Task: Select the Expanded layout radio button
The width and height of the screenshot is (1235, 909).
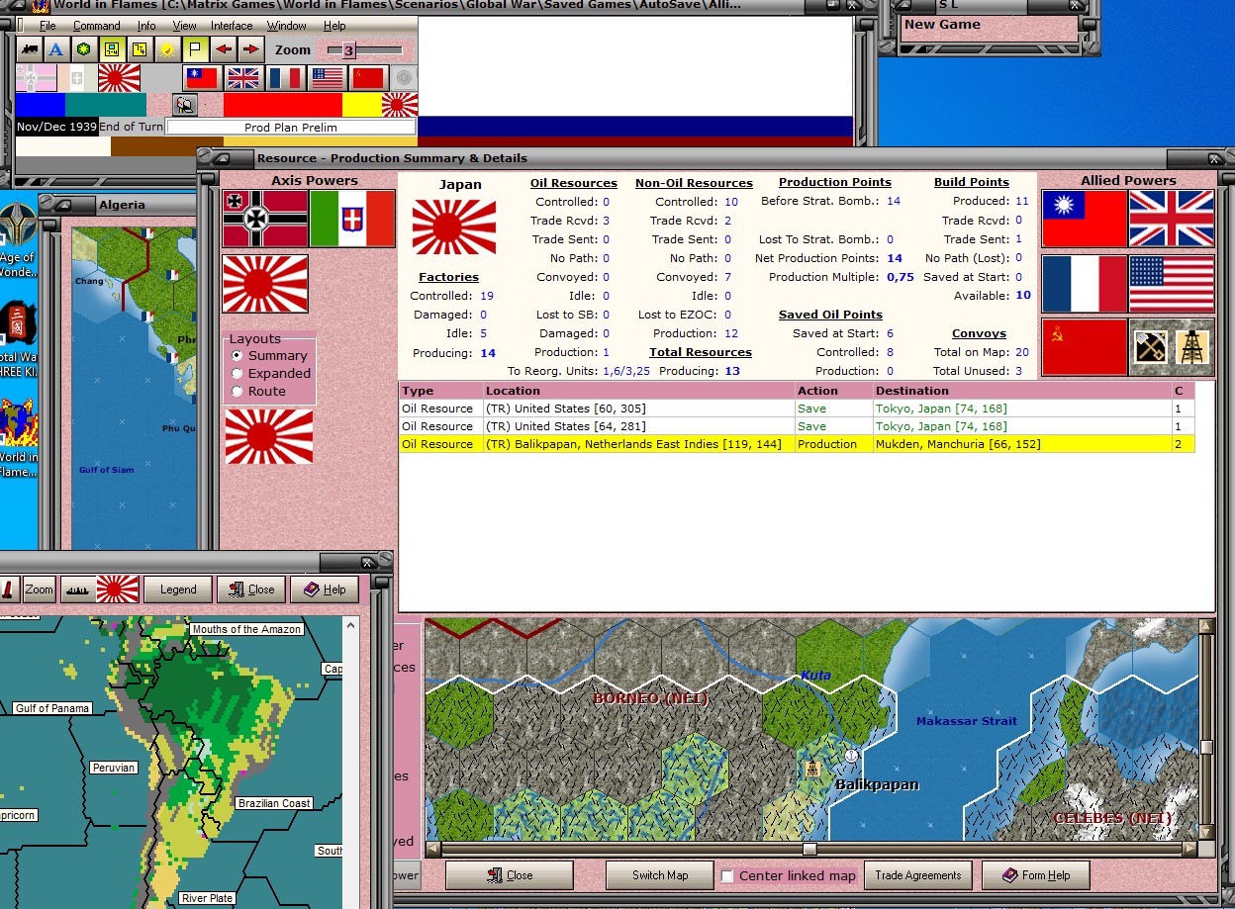Action: pyautogui.click(x=237, y=373)
